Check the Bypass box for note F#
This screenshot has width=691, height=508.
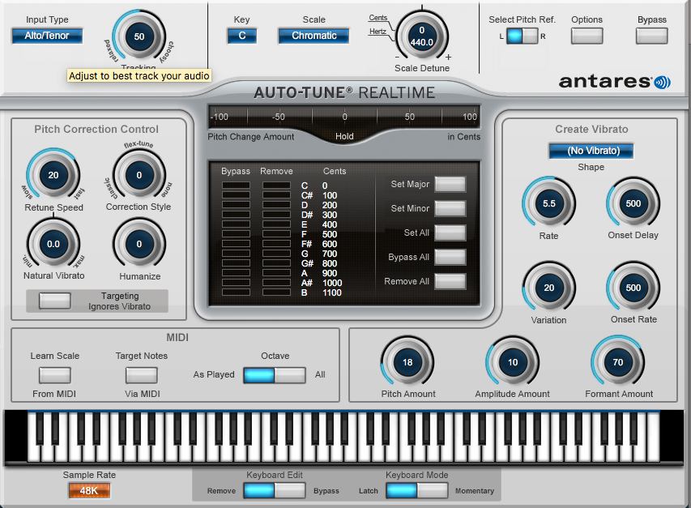coord(237,243)
